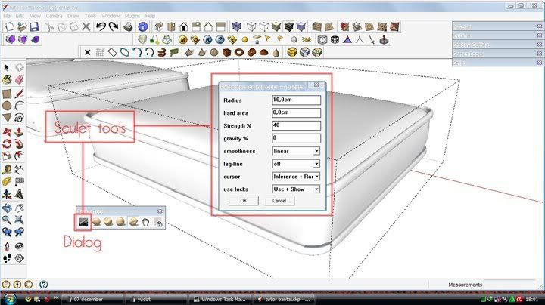Click the Undo arrow icon
545x305 pixels.
101,26
